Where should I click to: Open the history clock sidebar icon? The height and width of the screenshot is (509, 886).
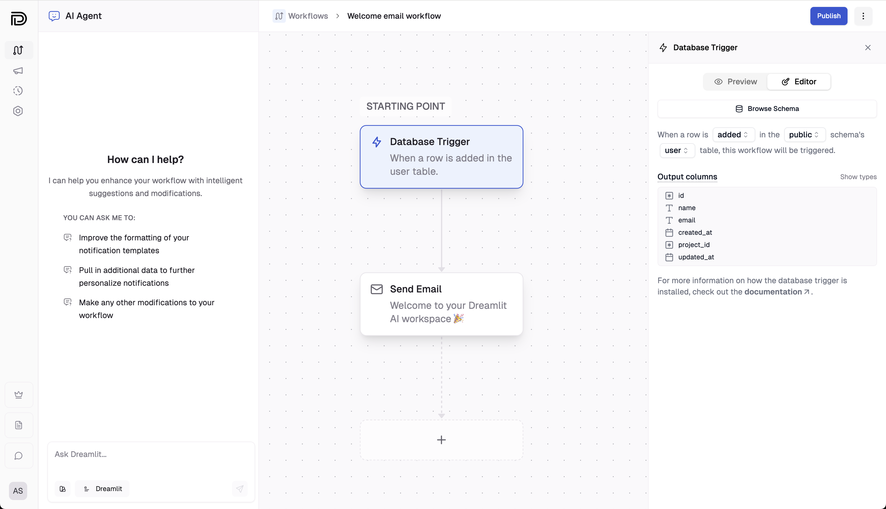tap(18, 91)
